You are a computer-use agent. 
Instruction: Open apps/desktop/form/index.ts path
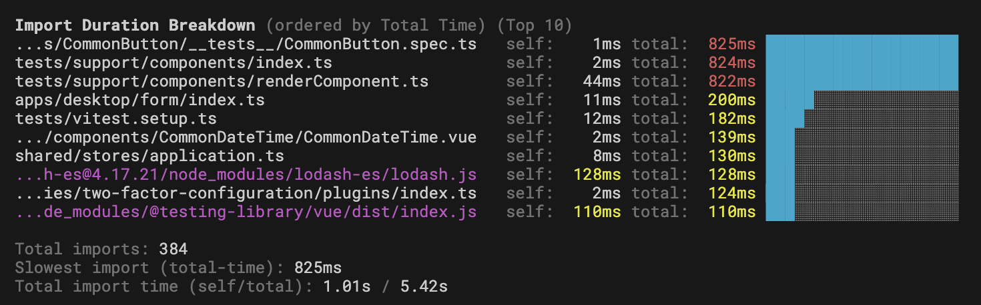point(140,101)
